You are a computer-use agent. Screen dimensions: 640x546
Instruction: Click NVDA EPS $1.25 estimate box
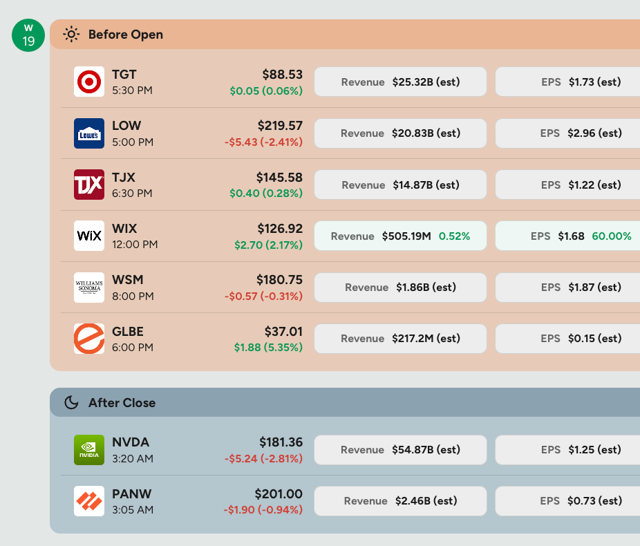pyautogui.click(x=567, y=450)
